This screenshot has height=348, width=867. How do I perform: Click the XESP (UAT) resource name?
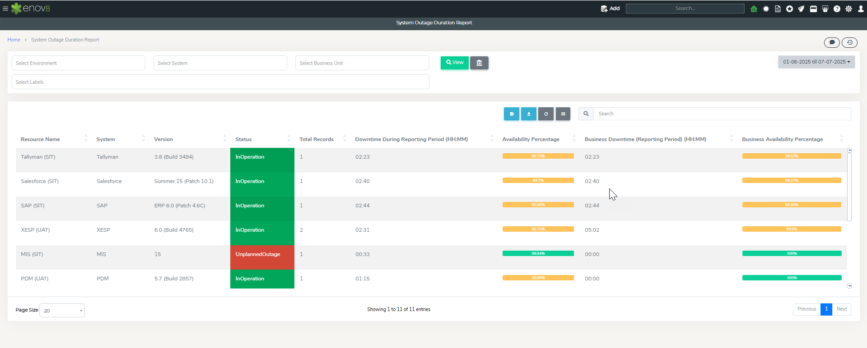[35, 230]
